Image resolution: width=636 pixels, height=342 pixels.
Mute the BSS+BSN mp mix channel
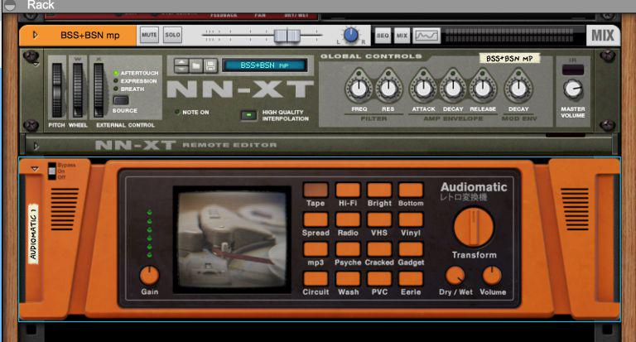click(x=149, y=35)
